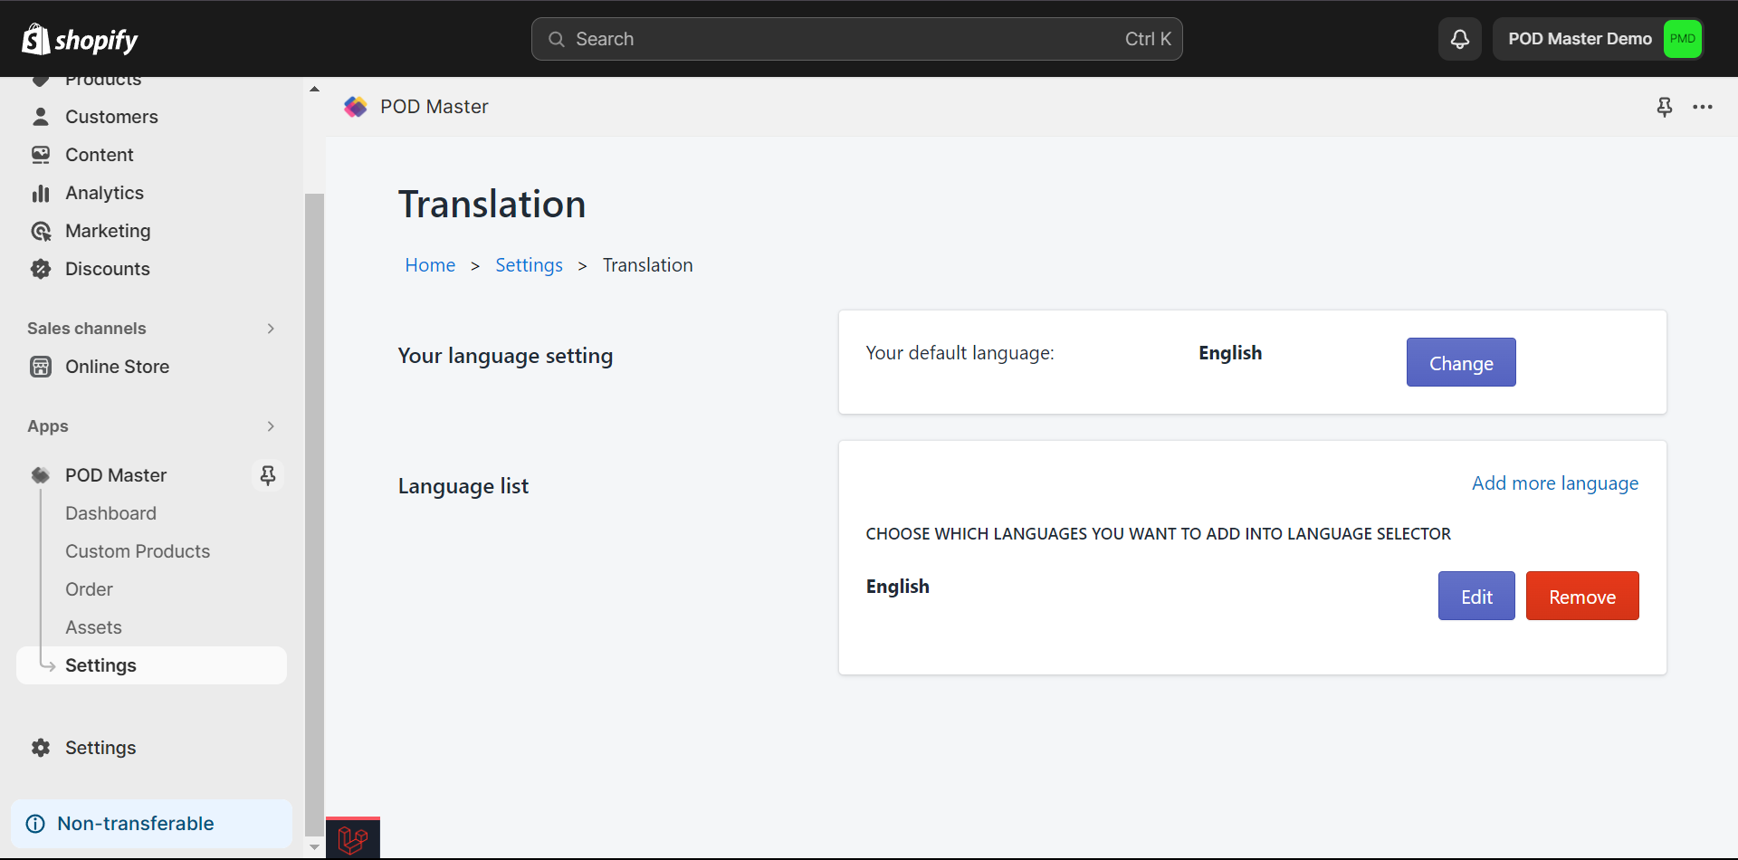Unpin POD Master from the sidebar
1738x860 pixels.
(x=268, y=475)
